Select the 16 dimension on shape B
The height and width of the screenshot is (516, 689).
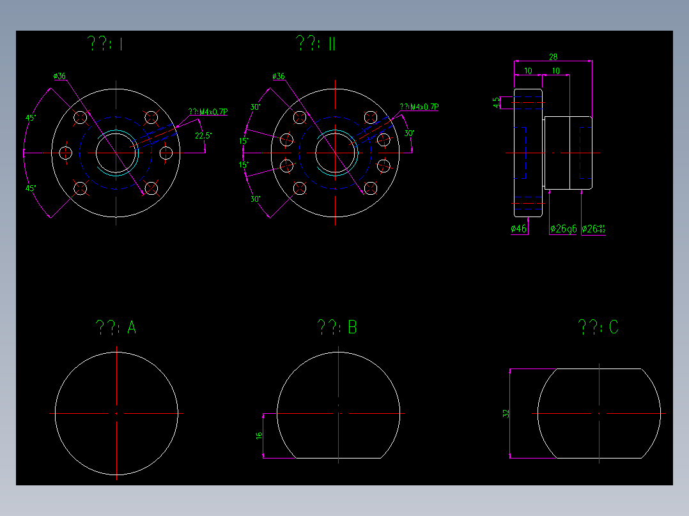[259, 435]
